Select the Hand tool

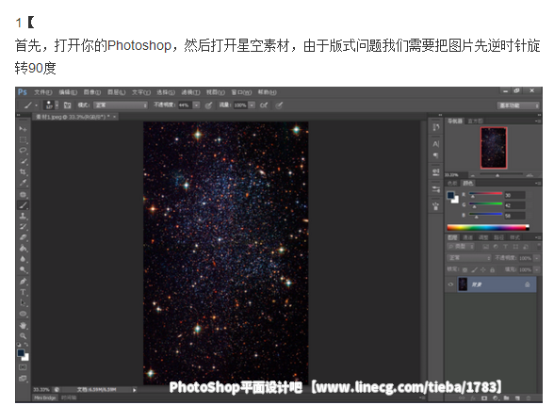click(x=24, y=325)
